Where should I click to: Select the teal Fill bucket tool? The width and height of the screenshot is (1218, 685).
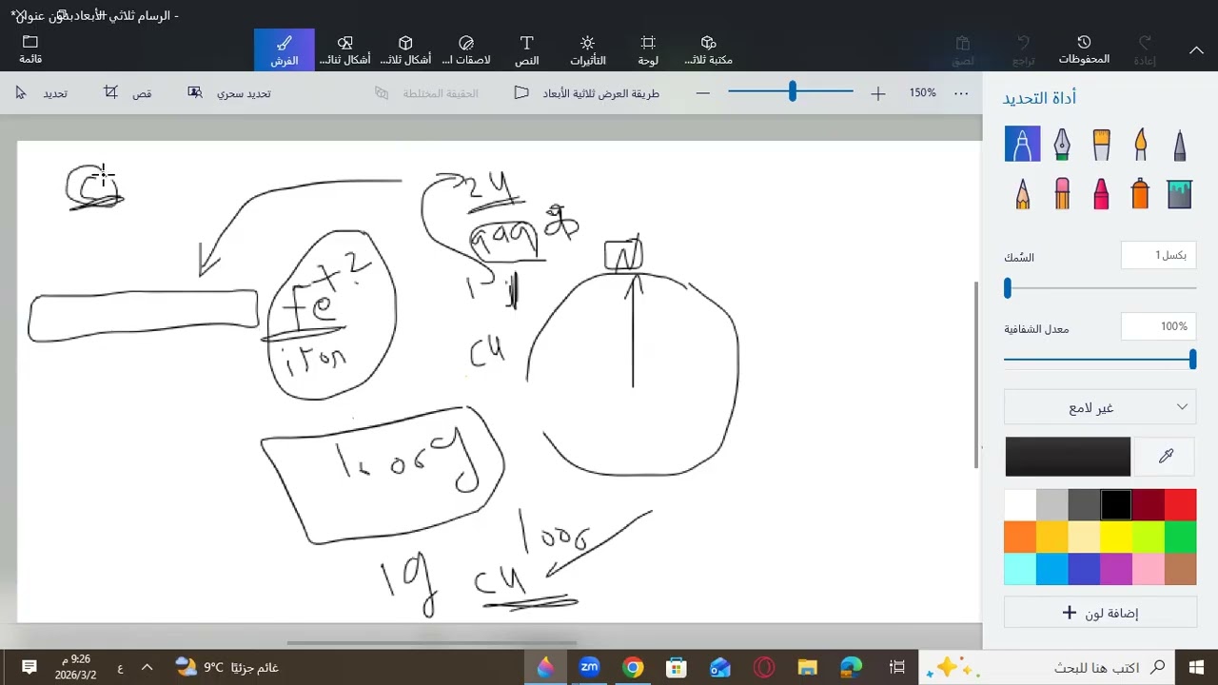coord(1179,194)
